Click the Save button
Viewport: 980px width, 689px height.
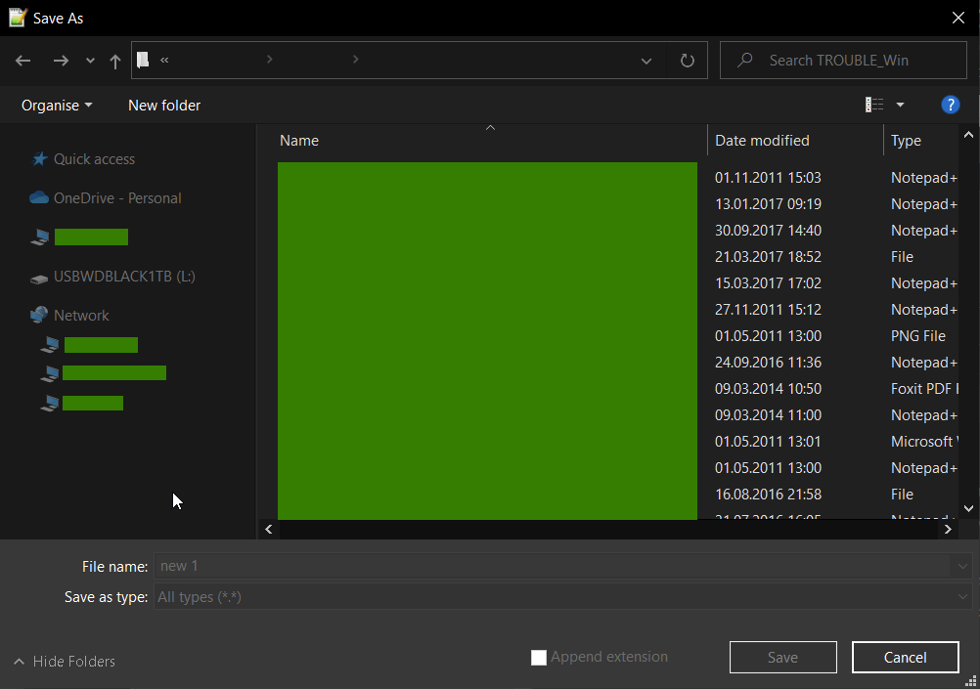782,657
